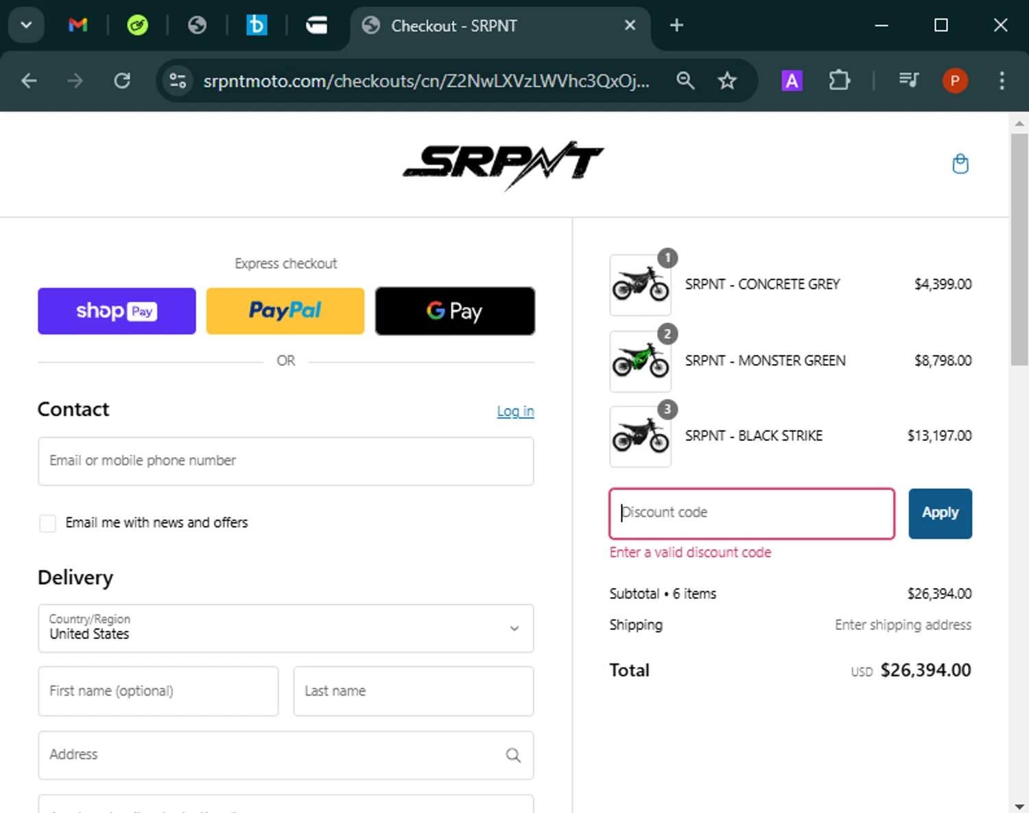This screenshot has height=813, width=1029.
Task: Pay with PayPal
Action: coord(285,311)
